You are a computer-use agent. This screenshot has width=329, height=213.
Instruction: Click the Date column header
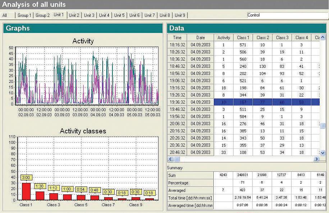(200, 38)
